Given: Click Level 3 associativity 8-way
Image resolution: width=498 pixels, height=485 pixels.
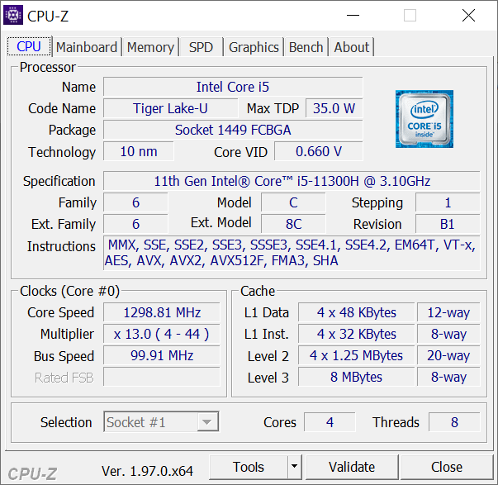Looking at the screenshot, I should [448, 377].
